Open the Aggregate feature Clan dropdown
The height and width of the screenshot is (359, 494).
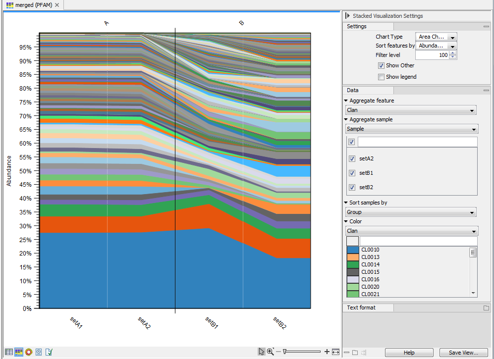click(411, 110)
